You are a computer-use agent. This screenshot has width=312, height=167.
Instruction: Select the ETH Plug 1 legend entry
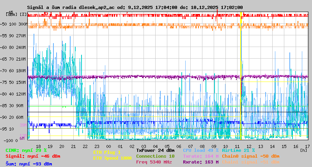[x=107, y=152]
